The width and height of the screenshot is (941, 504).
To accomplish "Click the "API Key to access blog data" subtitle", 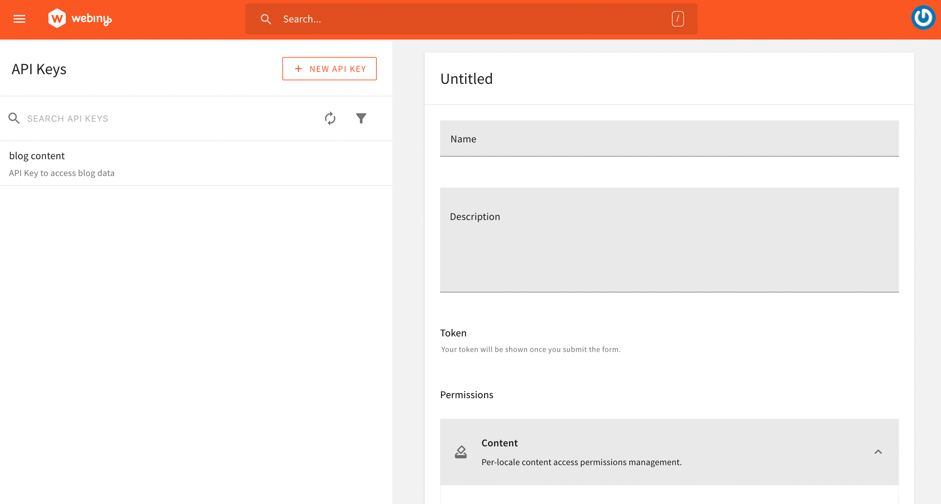I will 62,172.
